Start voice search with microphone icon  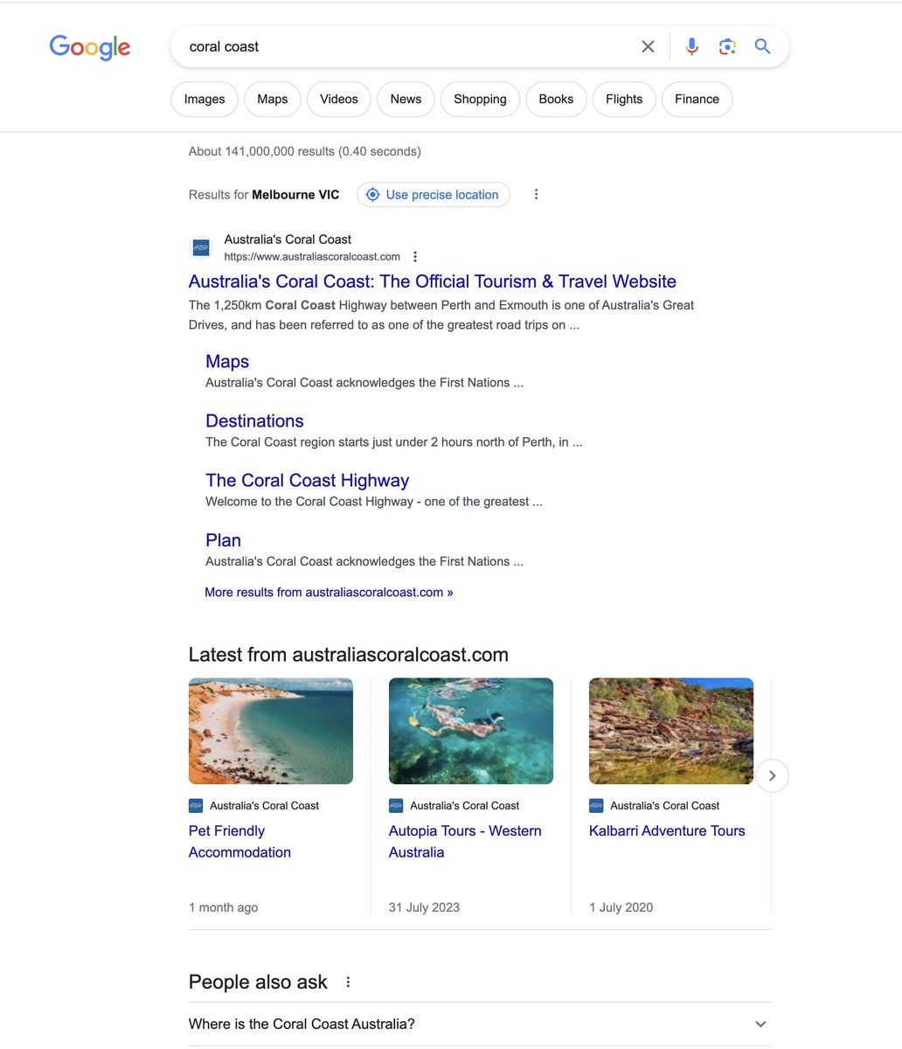click(x=691, y=46)
